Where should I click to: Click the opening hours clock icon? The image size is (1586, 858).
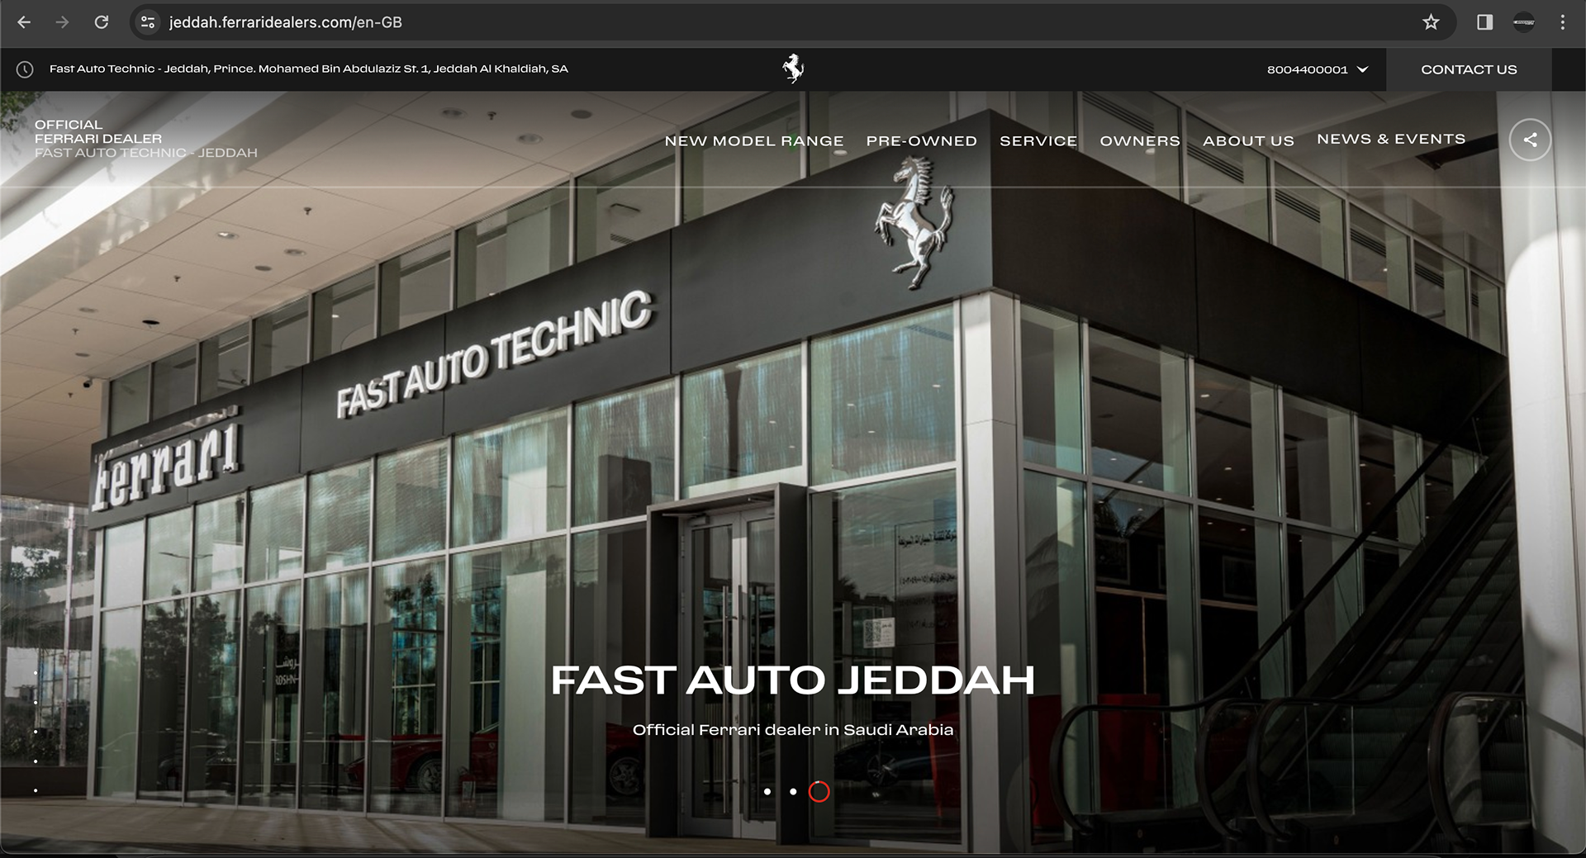click(25, 69)
